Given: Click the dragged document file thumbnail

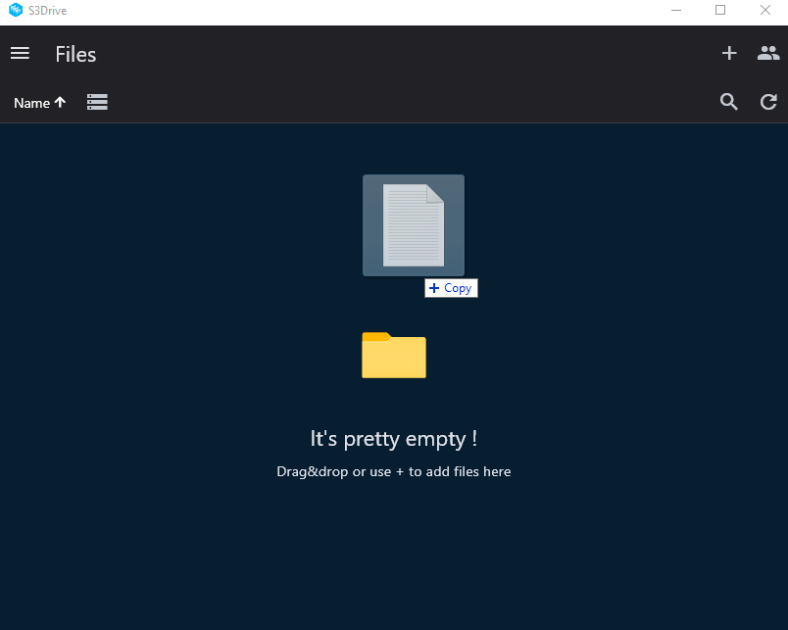Looking at the screenshot, I should pyautogui.click(x=414, y=225).
